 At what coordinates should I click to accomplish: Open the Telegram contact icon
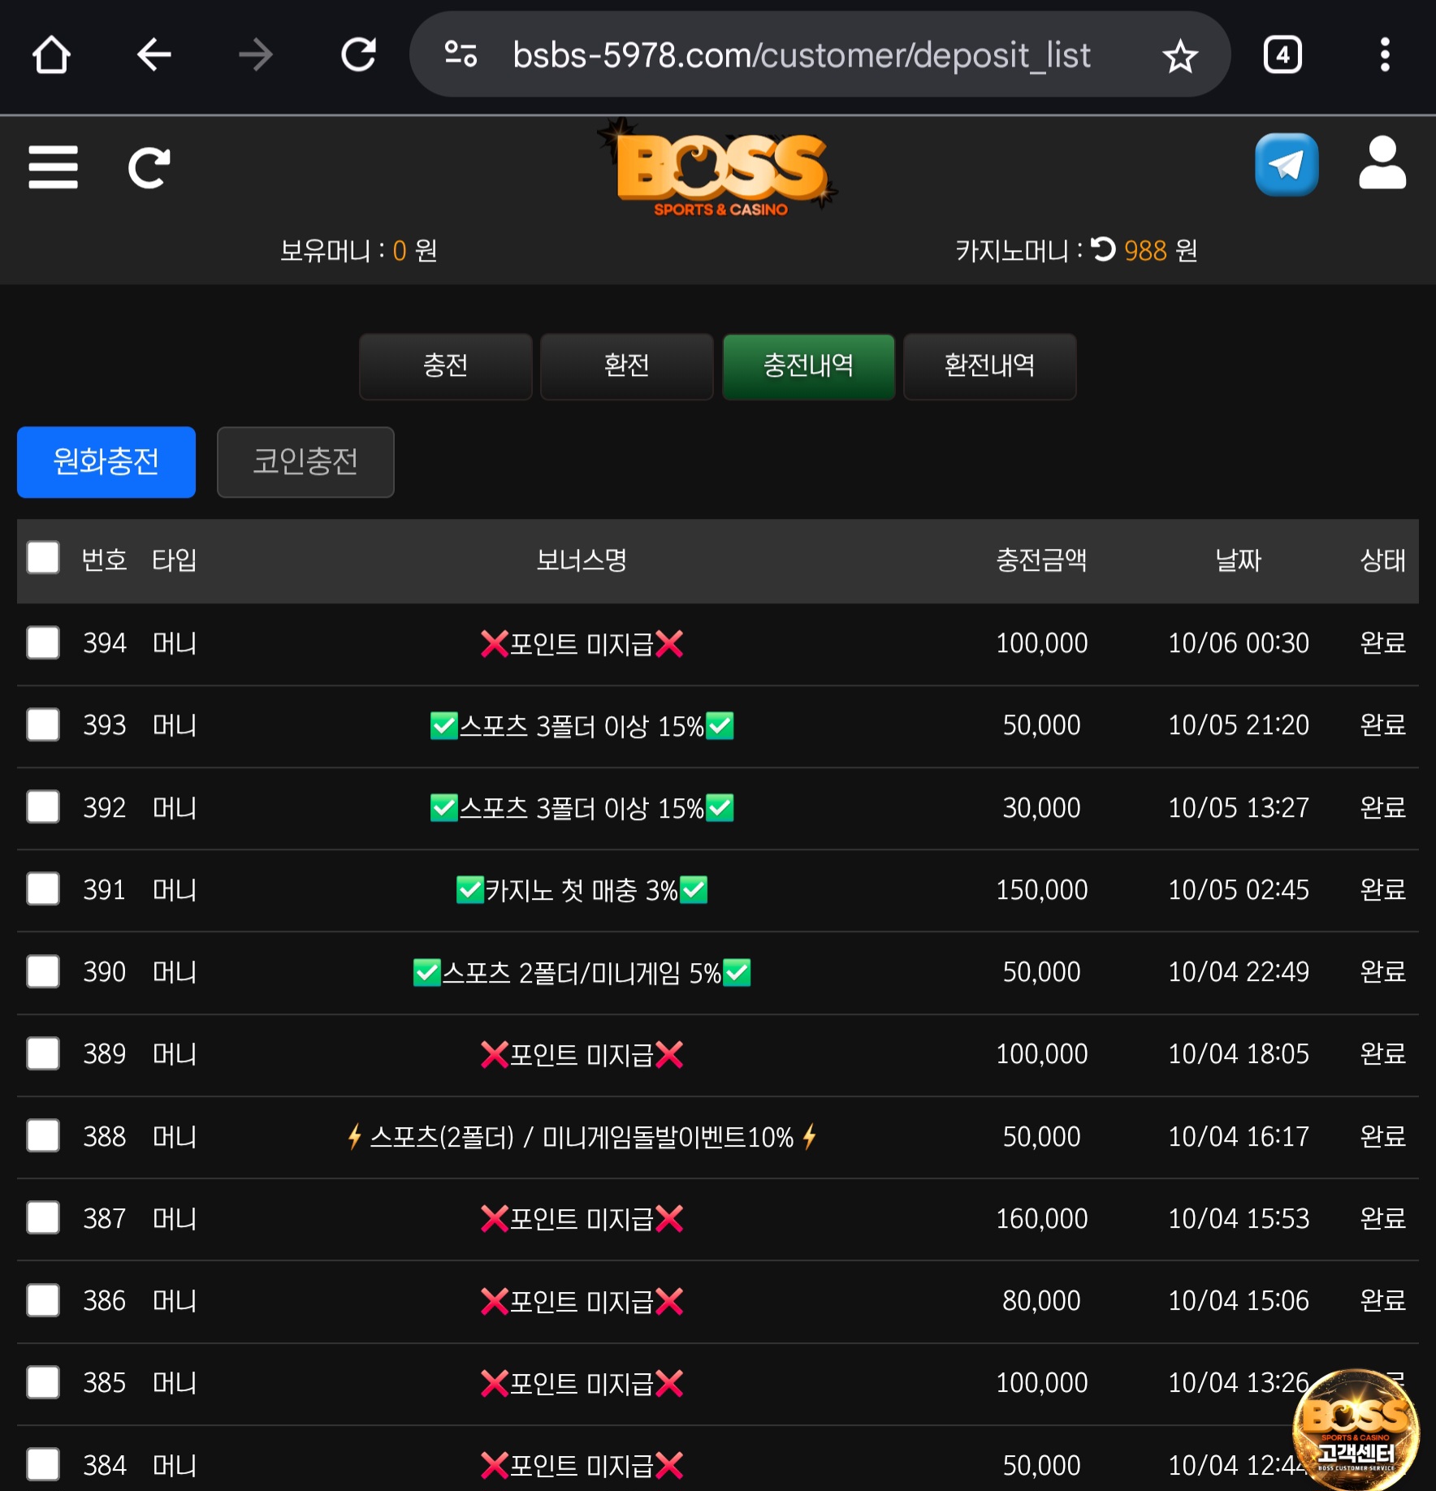pos(1286,165)
